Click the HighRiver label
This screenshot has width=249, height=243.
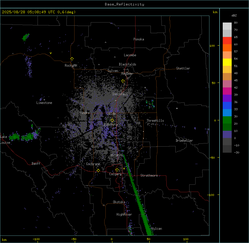click(124, 214)
